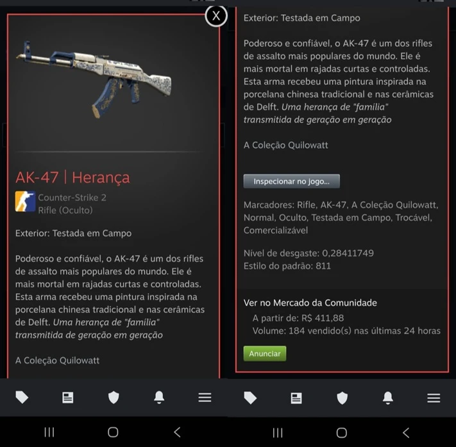Tap Android home button on right screen

342,433
